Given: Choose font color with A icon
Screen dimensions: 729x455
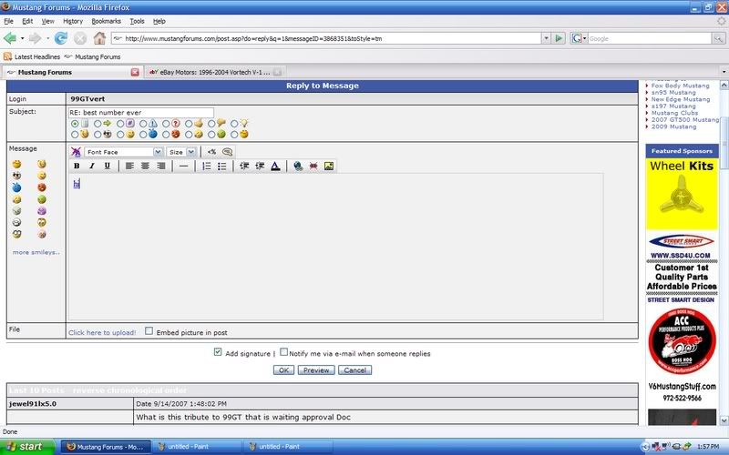Looking at the screenshot, I should tap(276, 166).
